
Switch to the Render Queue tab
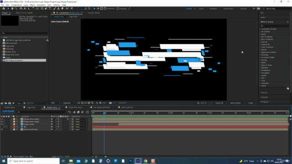pos(10,108)
